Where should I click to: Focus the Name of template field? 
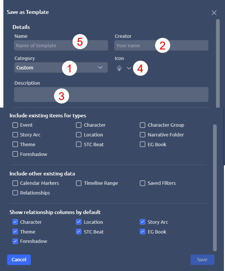pos(61,45)
